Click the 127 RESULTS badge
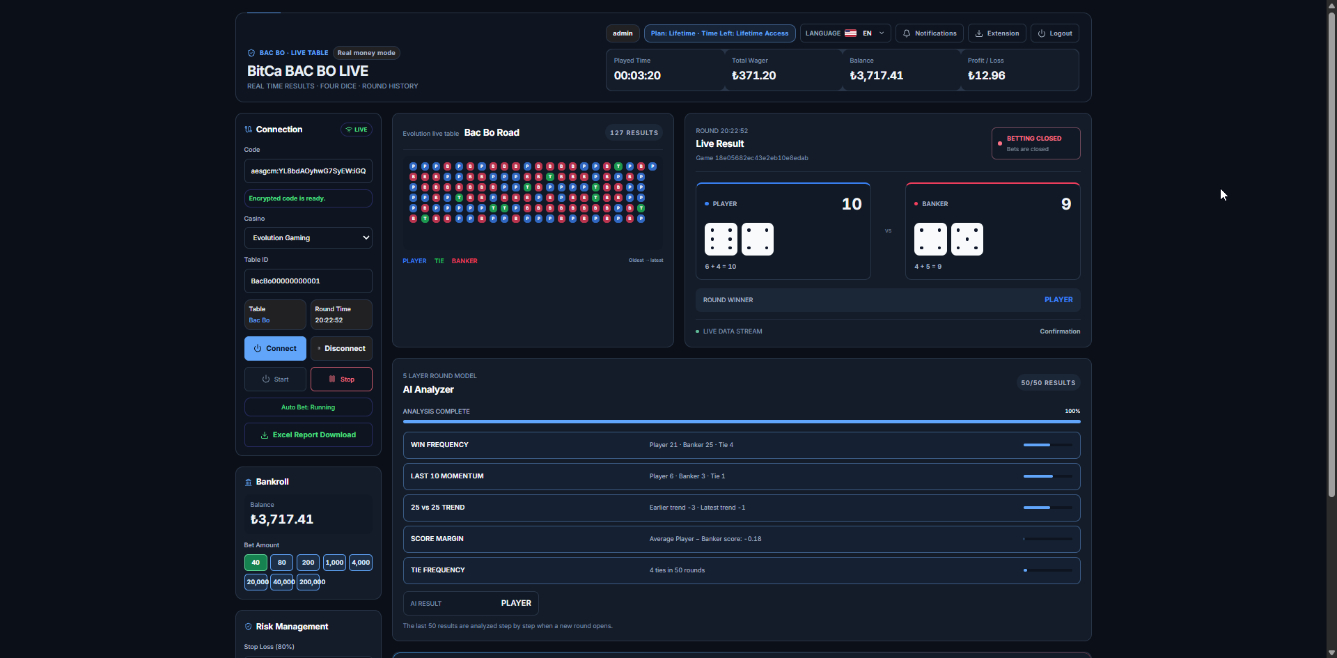The width and height of the screenshot is (1337, 658). point(634,133)
